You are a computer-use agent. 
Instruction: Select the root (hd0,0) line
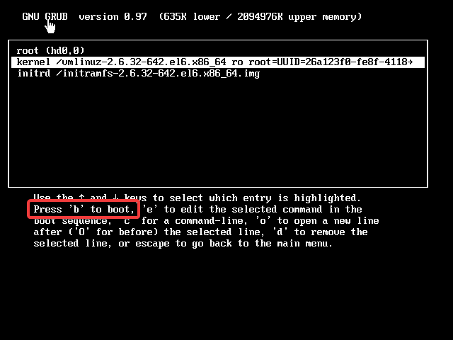pyautogui.click(x=50, y=50)
